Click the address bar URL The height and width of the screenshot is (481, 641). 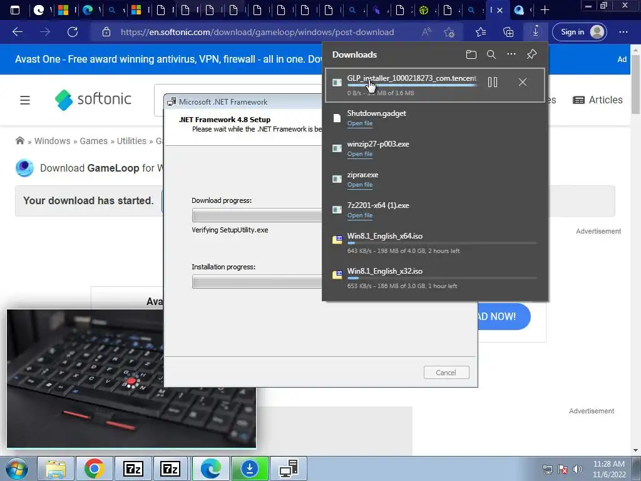257,32
